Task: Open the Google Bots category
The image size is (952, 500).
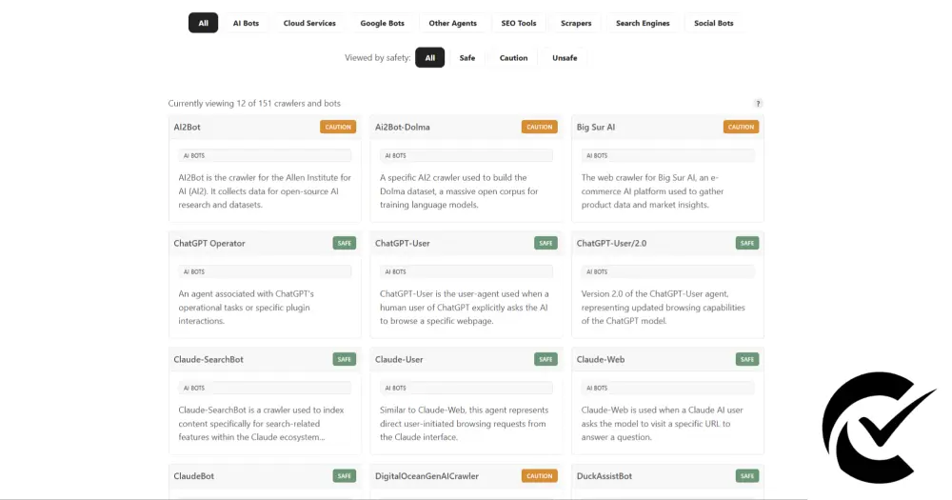Action: 382,23
